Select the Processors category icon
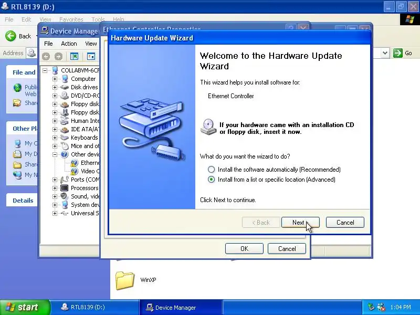Screen dimensions: 420x315 (x=65, y=188)
